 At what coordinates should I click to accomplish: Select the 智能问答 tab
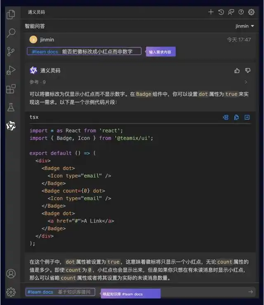tap(35, 26)
